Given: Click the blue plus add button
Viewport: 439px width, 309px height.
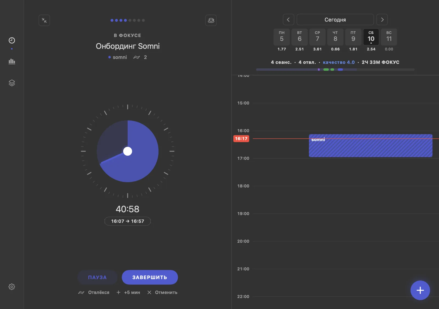Looking at the screenshot, I should 420,290.
